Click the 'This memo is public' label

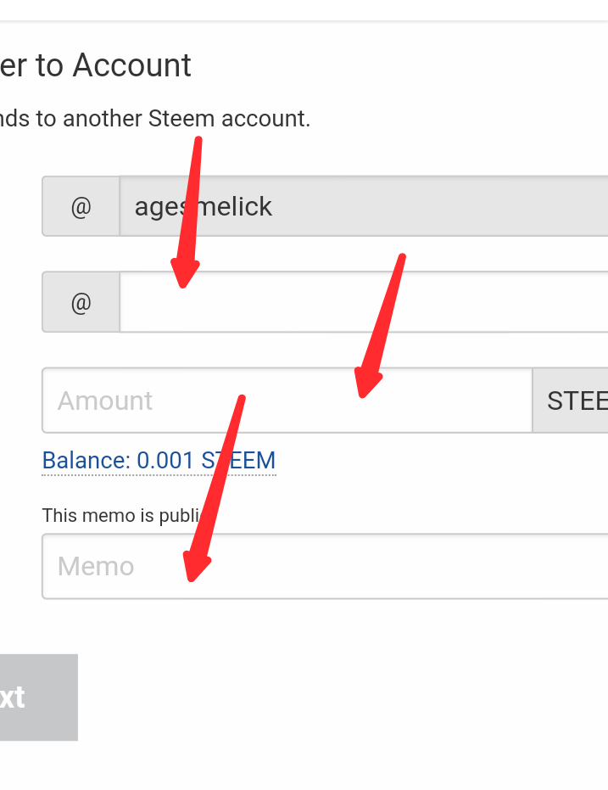click(x=122, y=515)
